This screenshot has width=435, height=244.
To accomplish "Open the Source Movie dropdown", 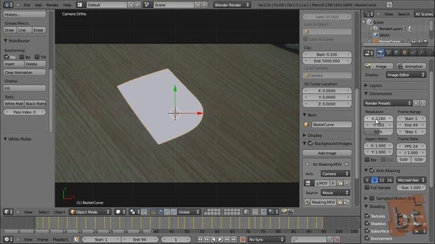I will click(x=335, y=192).
